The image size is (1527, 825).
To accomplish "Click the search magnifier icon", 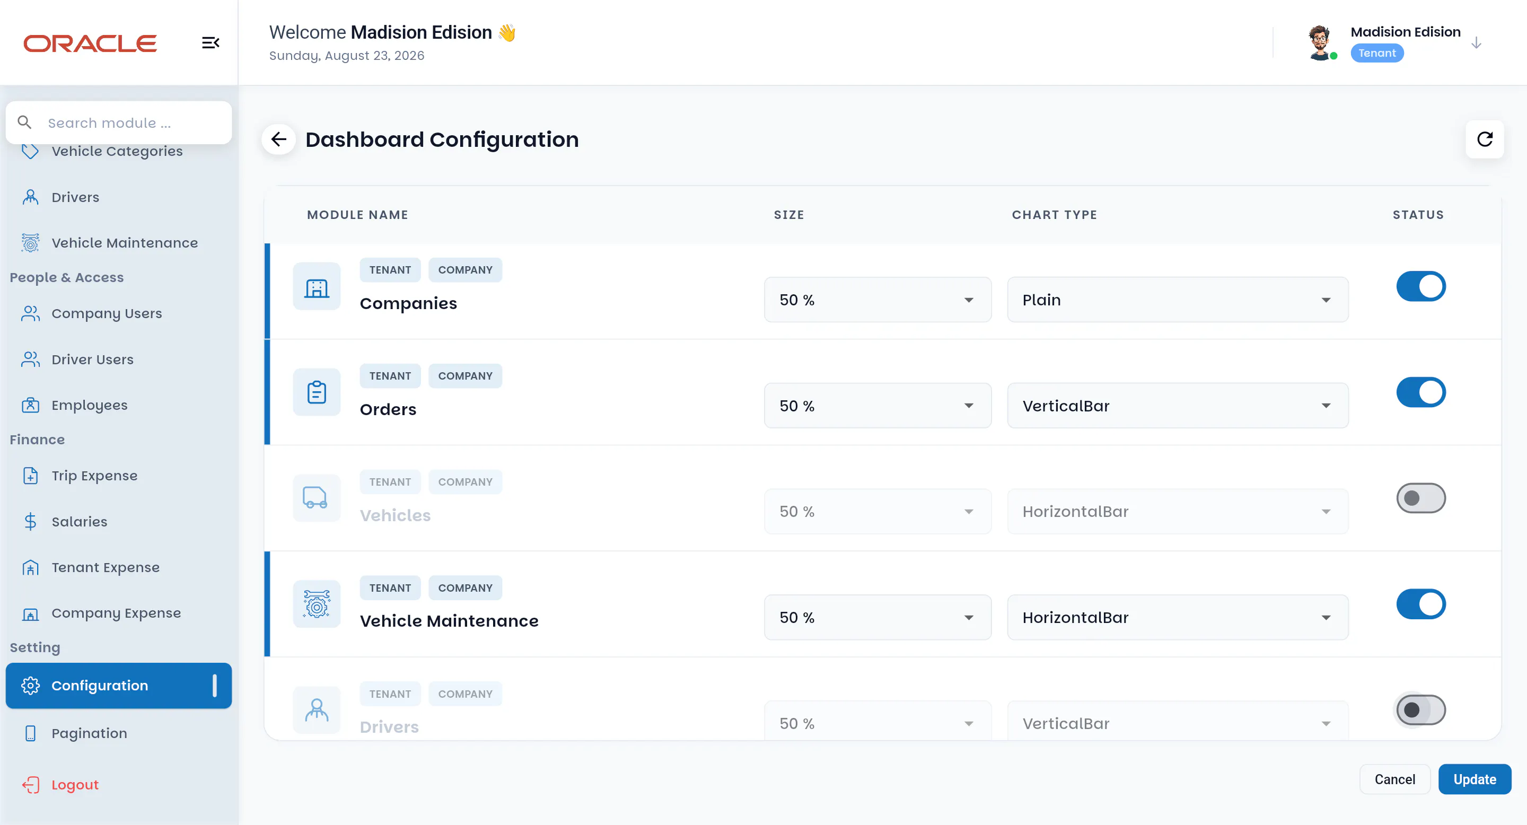I will [24, 122].
